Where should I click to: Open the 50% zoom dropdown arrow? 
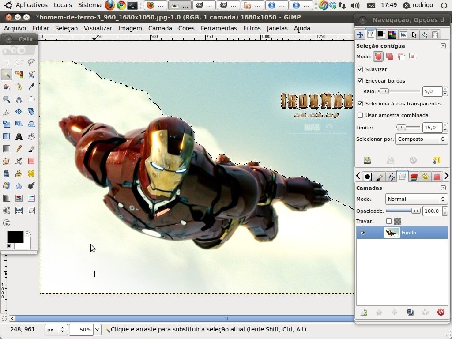pos(98,329)
